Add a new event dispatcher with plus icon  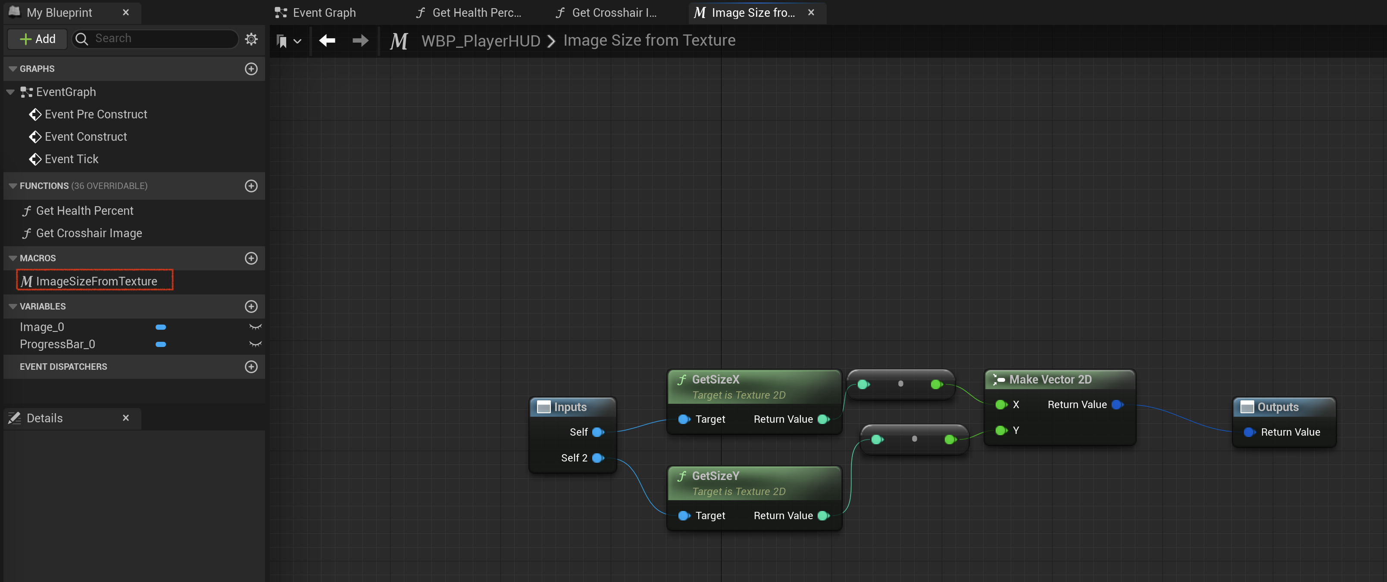tap(251, 367)
